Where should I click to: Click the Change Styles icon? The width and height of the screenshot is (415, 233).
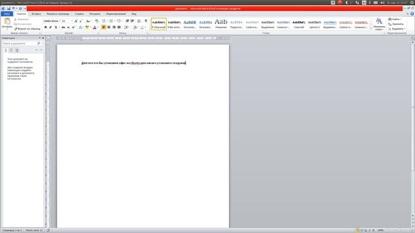379,24
